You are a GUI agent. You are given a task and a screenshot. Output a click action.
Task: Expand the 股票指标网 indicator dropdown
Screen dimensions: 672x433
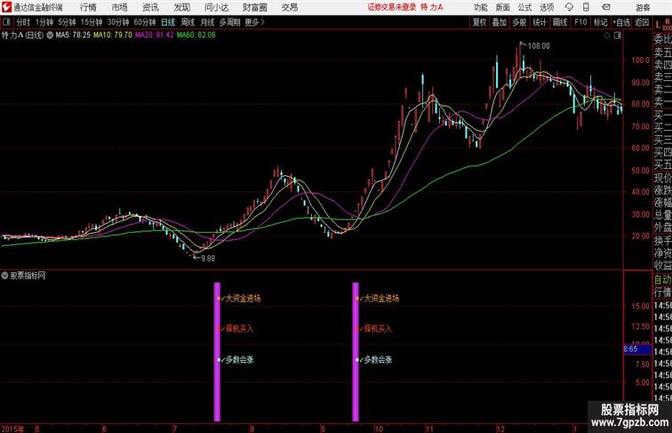click(4, 276)
